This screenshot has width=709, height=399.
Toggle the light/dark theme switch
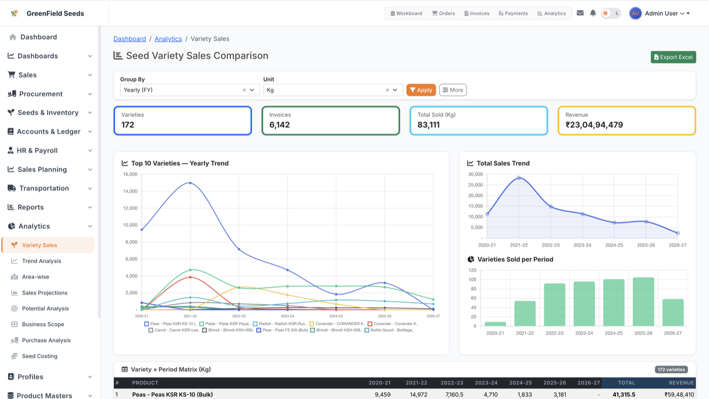point(611,13)
